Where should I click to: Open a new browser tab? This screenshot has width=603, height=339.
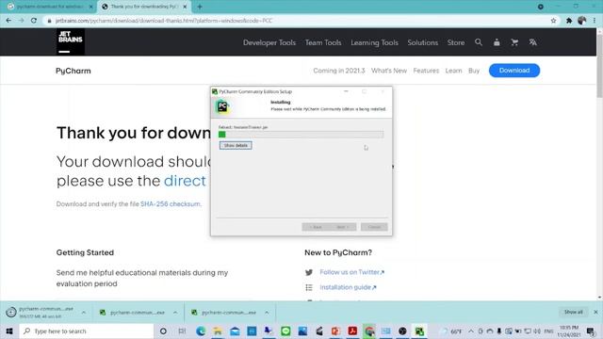pyautogui.click(x=200, y=7)
